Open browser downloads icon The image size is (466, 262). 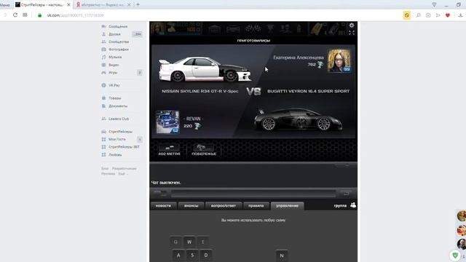(460, 15)
